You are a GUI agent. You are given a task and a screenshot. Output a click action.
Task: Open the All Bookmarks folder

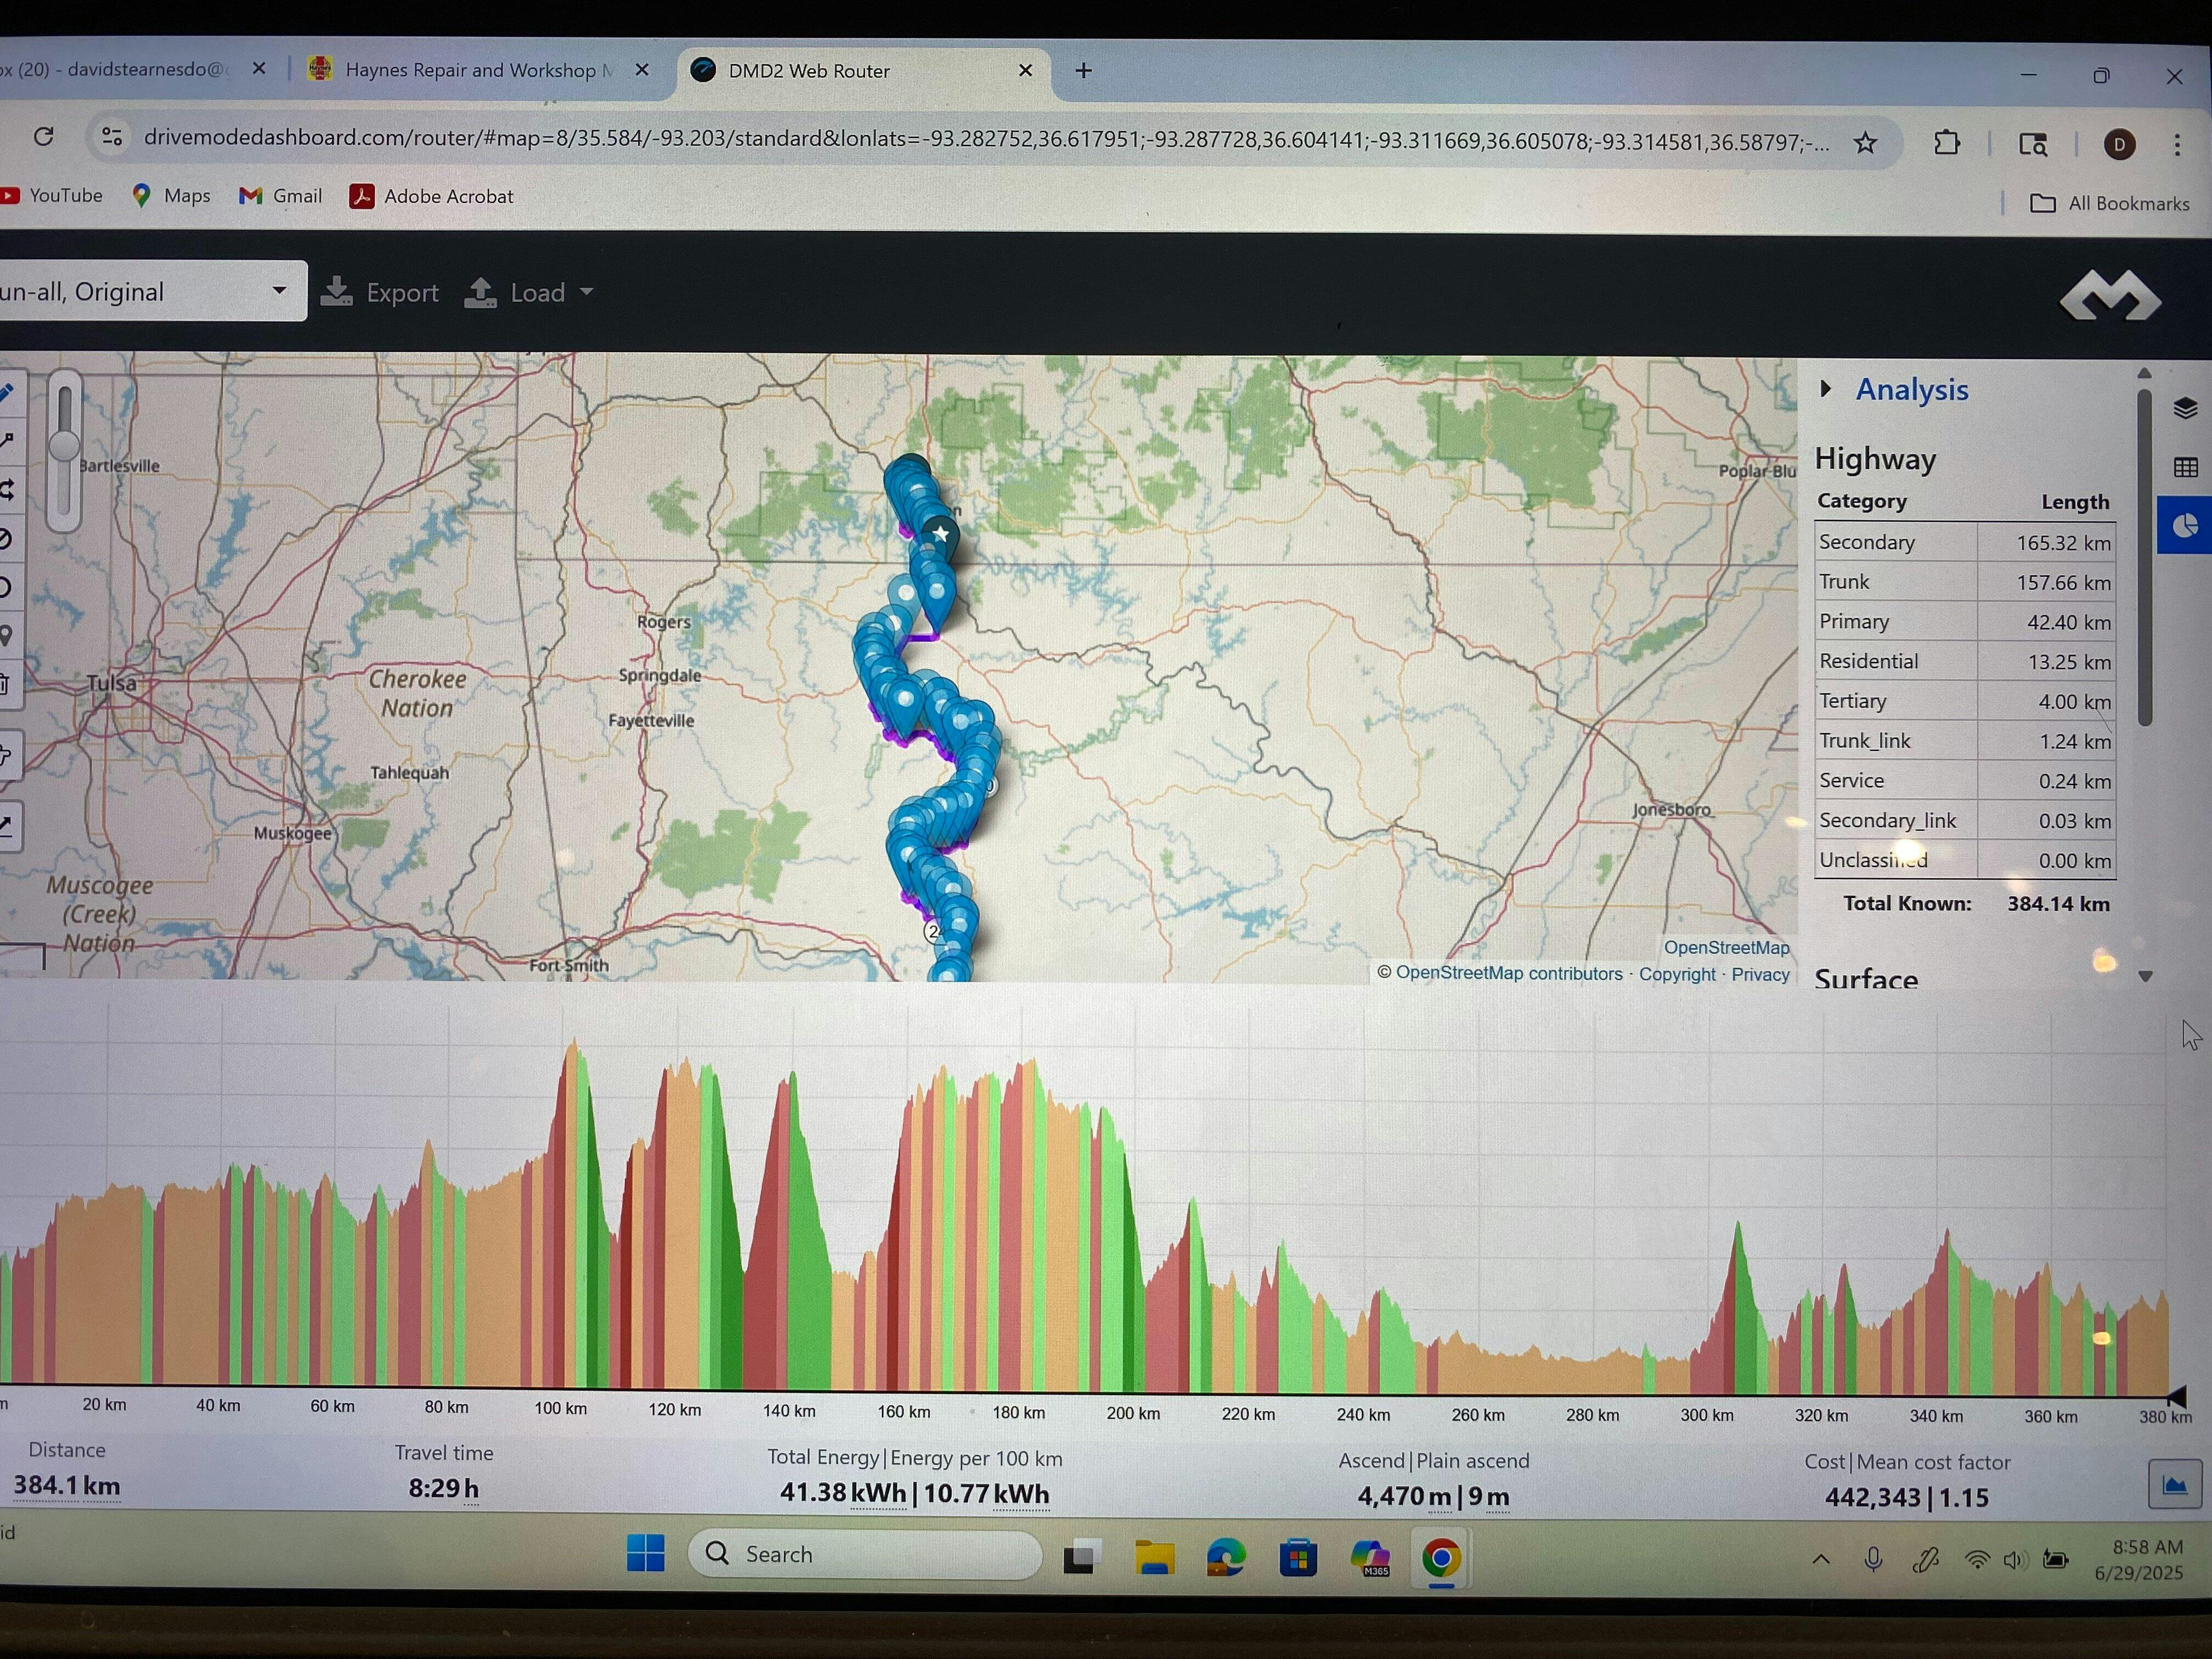[2109, 203]
